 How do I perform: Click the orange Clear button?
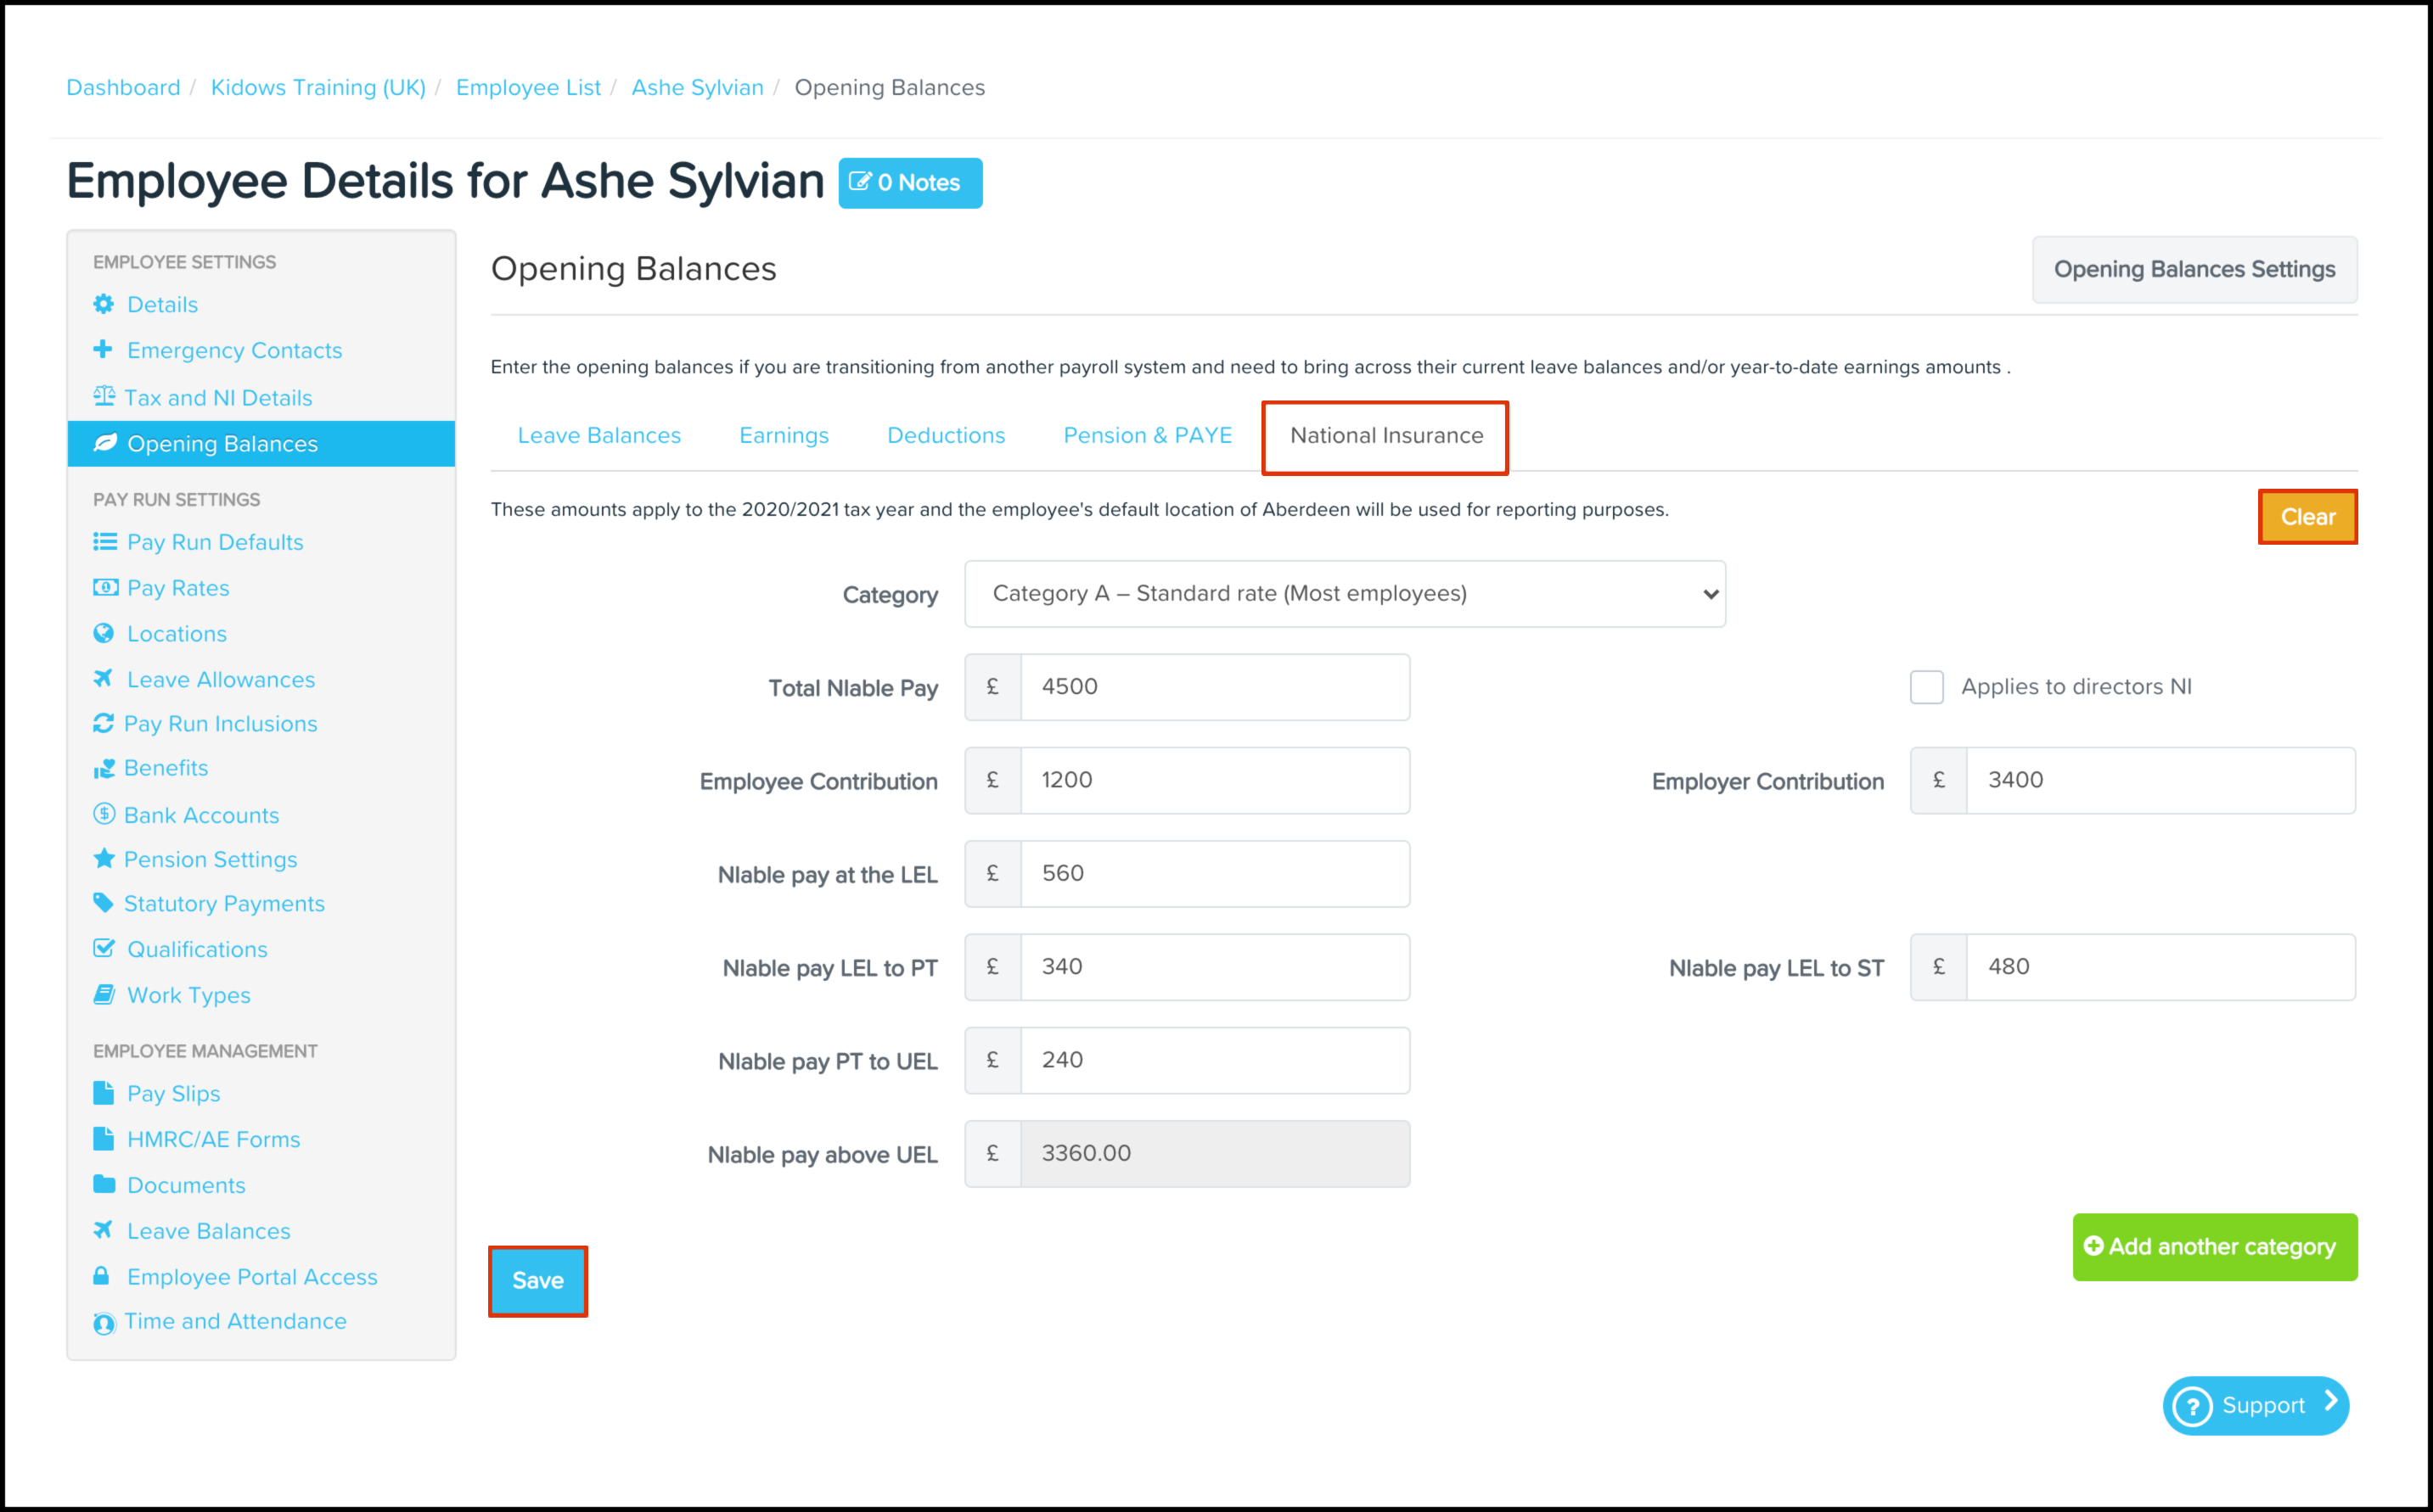[x=2307, y=517]
